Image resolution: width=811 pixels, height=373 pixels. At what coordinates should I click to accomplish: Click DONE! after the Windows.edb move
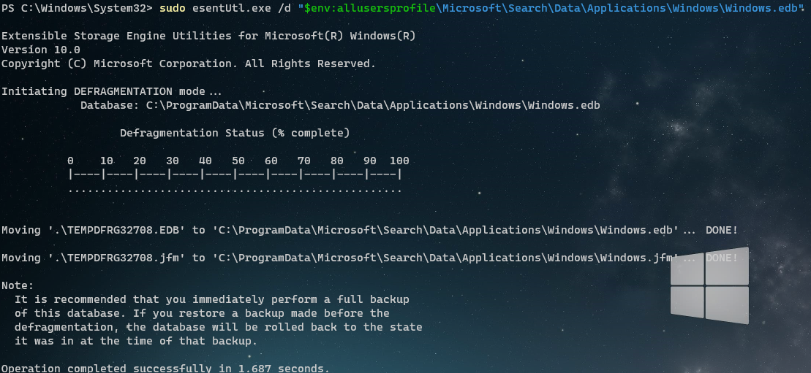[x=722, y=231]
